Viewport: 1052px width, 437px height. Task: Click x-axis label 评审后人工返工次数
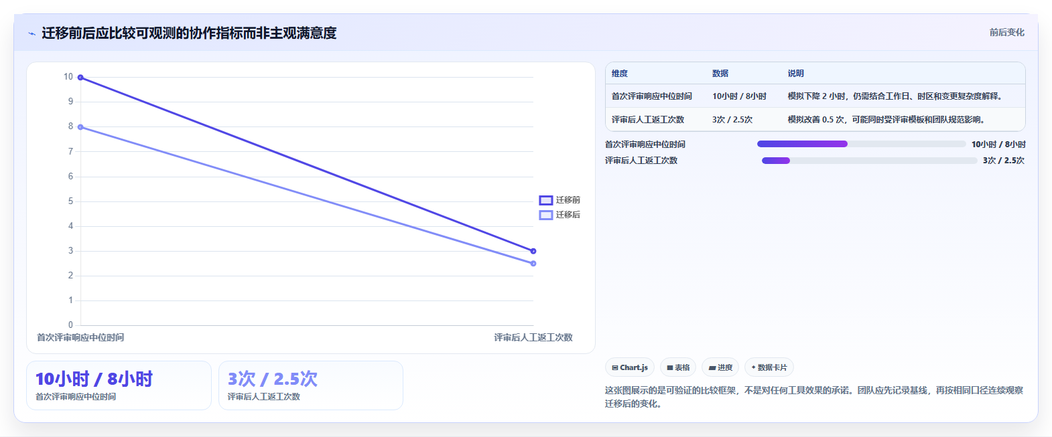pyautogui.click(x=533, y=337)
